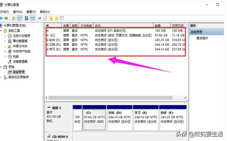This screenshot has width=227, height=141.
Task: Select 本地用户和组 in the tree
Action: pos(22,51)
